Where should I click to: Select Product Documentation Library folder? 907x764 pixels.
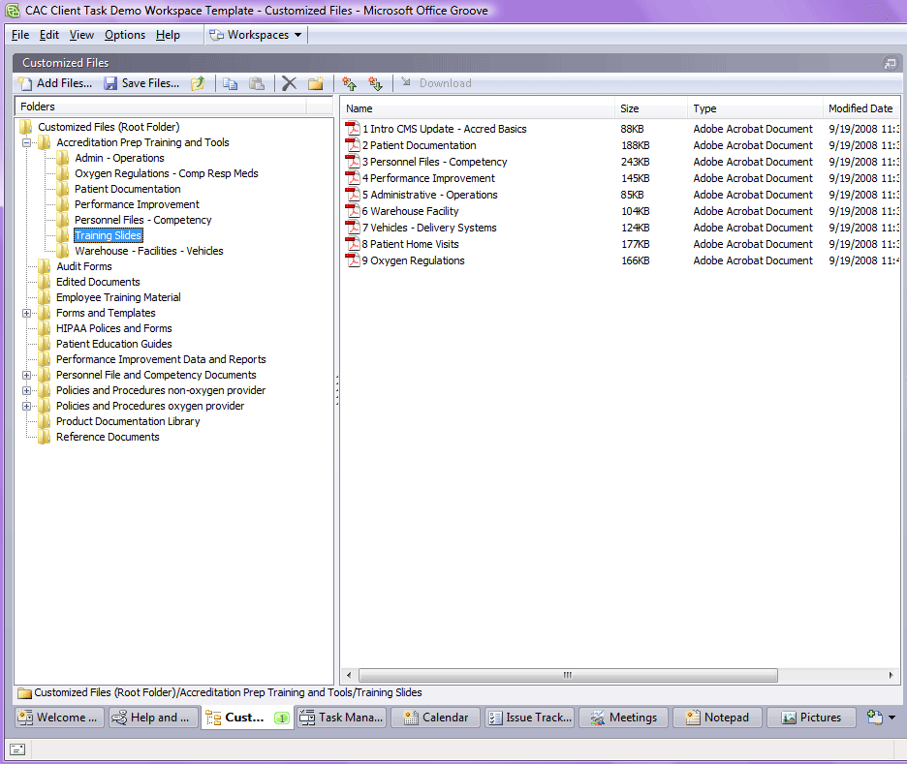pyautogui.click(x=128, y=421)
